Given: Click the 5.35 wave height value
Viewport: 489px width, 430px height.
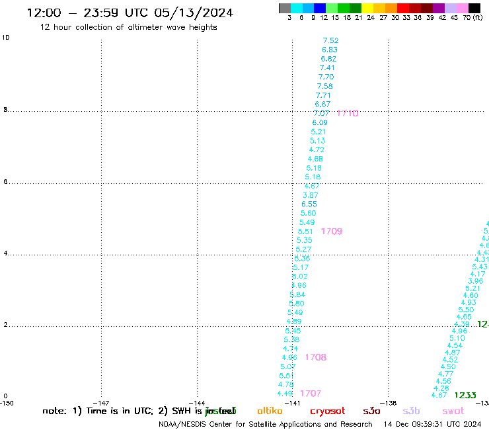Looking at the screenshot, I should click(305, 240).
